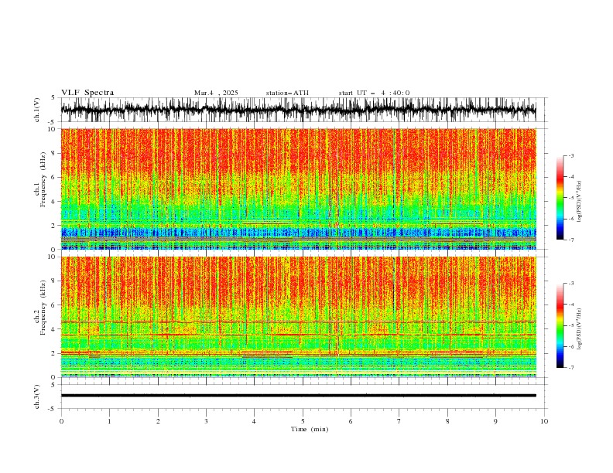
Task: Click the "ch.3(V)" axis label
Action: coord(37,396)
